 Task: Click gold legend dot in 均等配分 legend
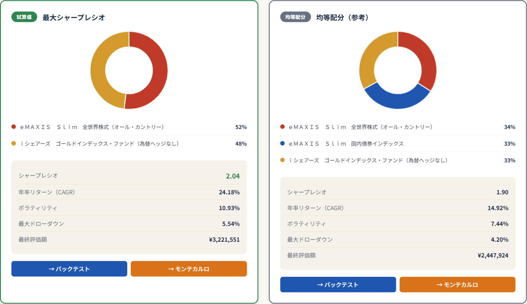point(283,160)
